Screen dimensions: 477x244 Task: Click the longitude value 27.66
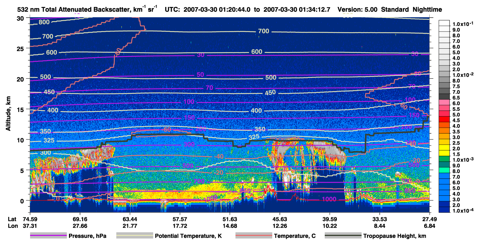80,226
